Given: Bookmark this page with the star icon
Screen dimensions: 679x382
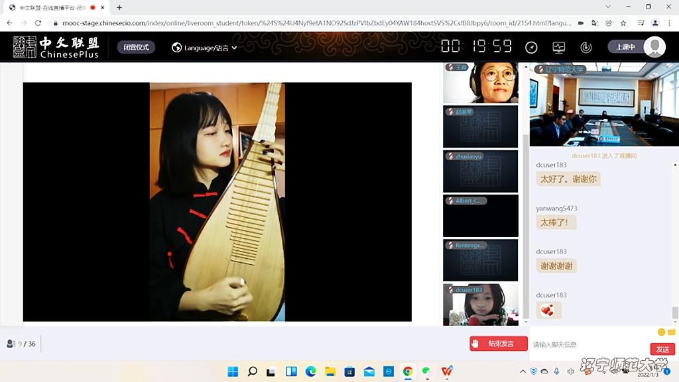Looking at the screenshot, I should click(623, 23).
